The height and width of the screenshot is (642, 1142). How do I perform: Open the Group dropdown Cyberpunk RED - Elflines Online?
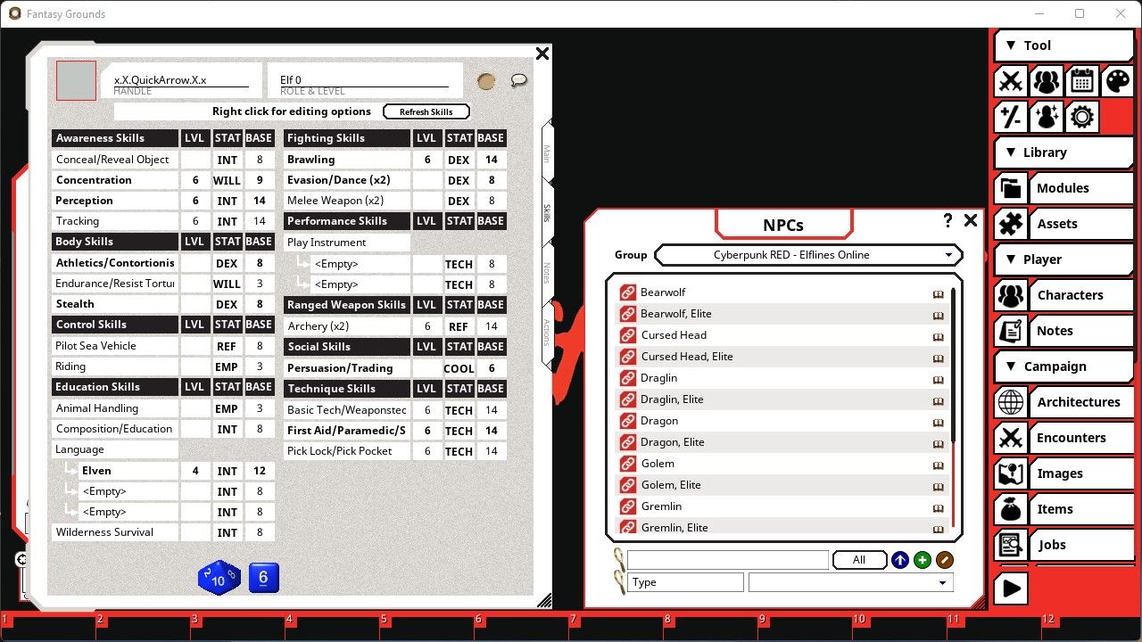tap(808, 255)
